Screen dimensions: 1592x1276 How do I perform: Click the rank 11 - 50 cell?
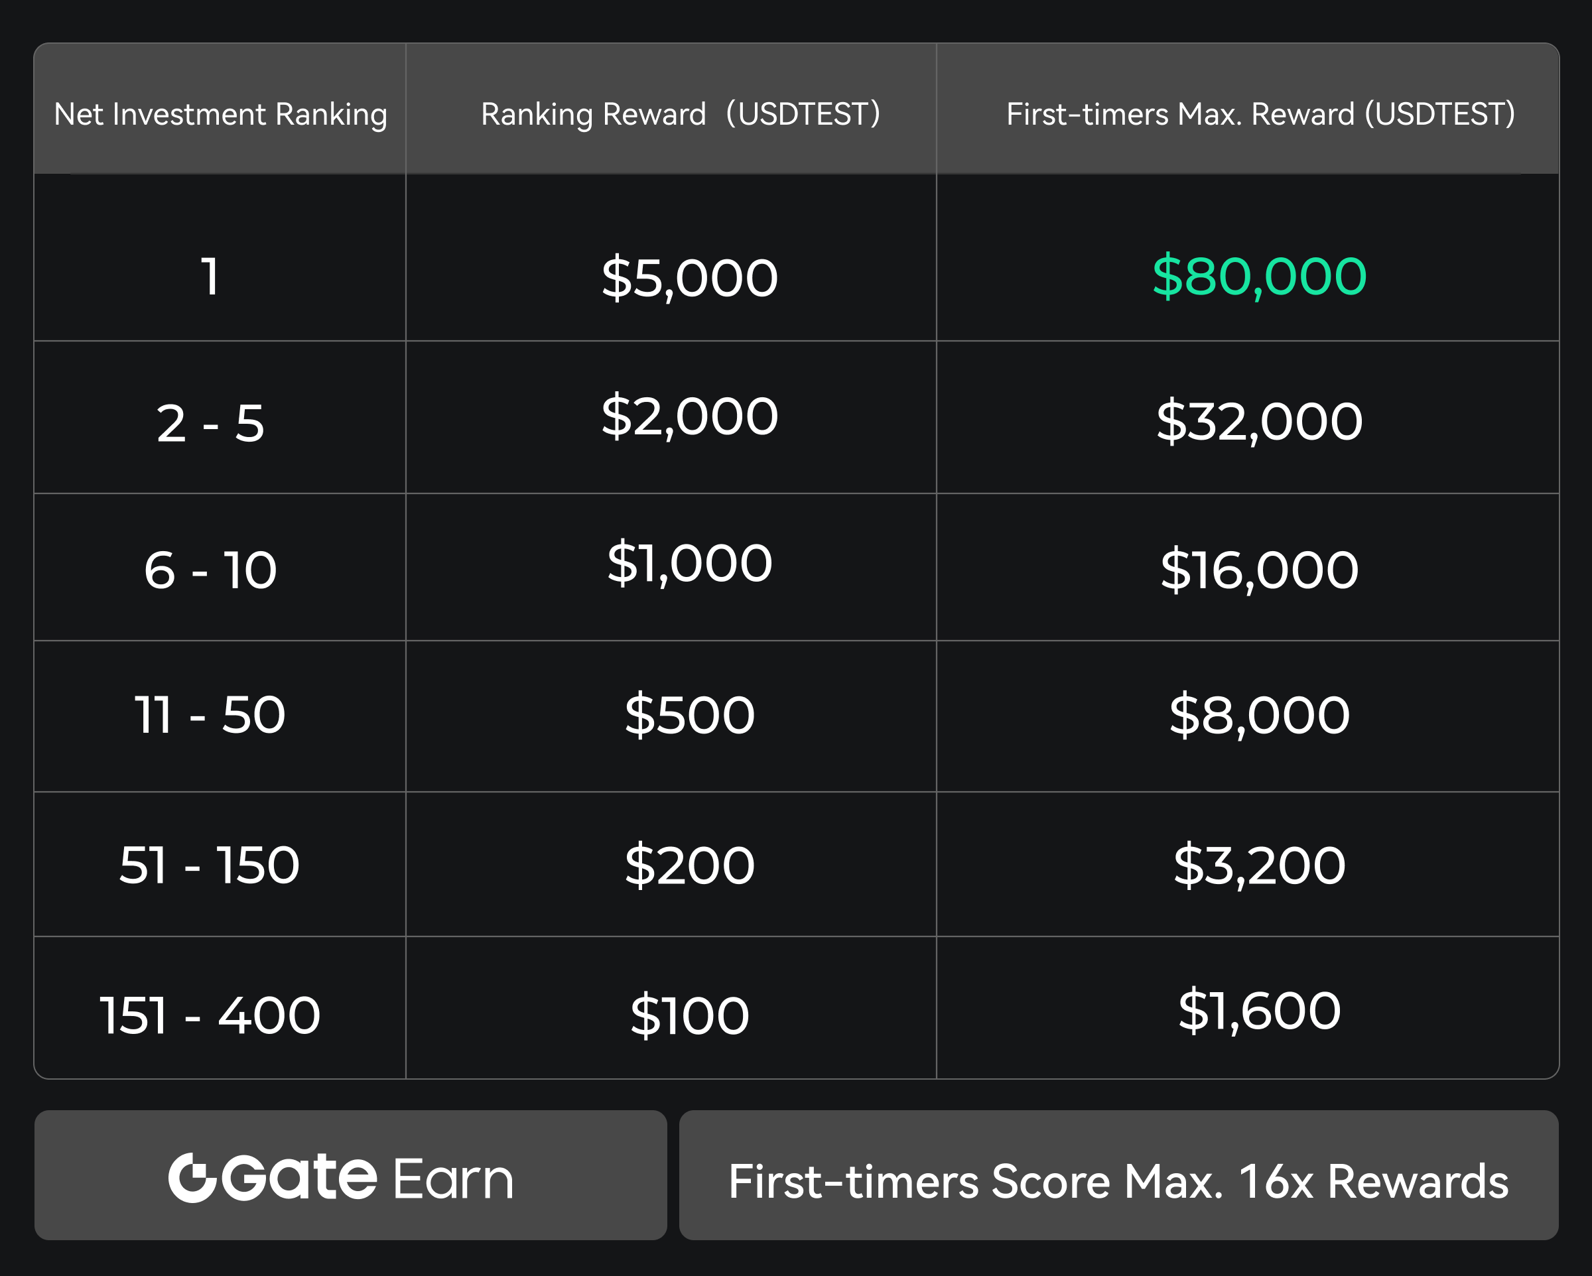[210, 714]
